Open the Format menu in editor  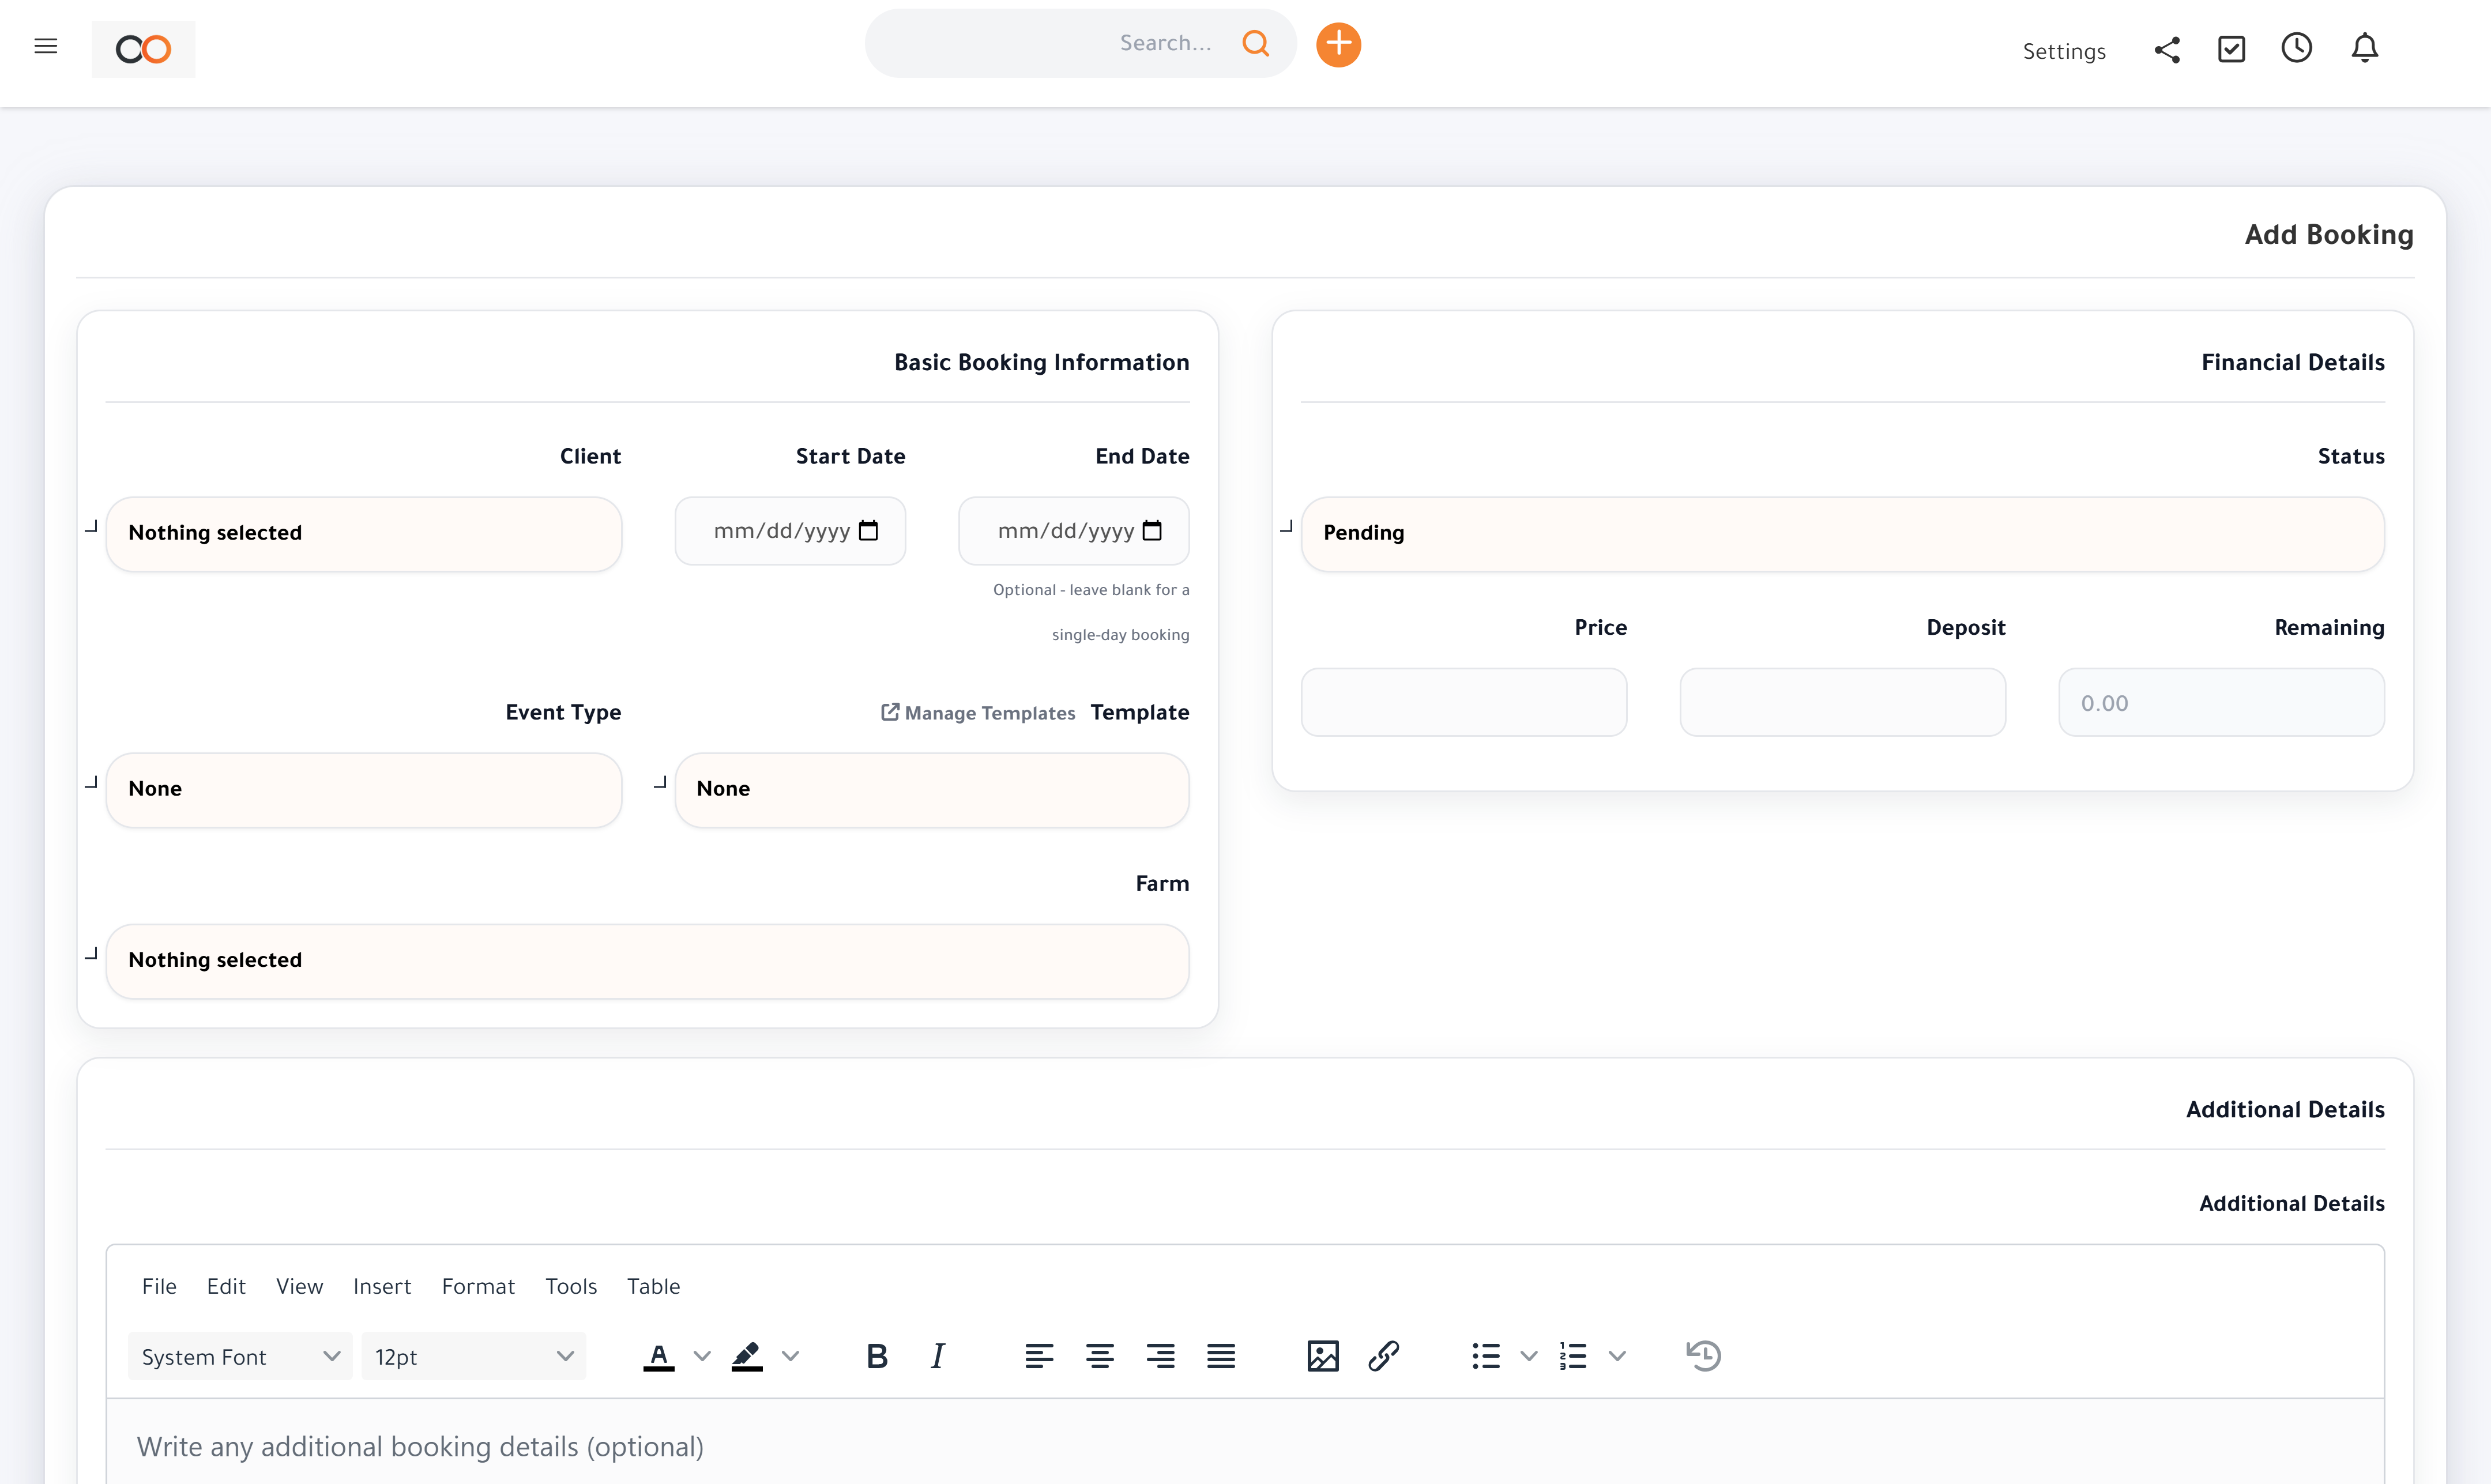tap(478, 1286)
